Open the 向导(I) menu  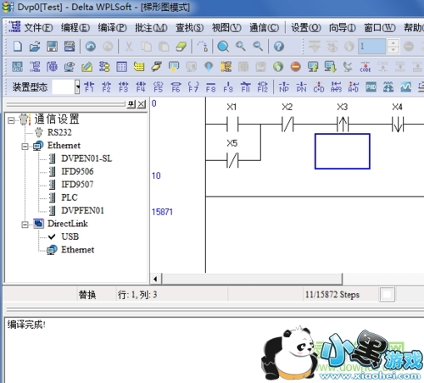click(342, 28)
